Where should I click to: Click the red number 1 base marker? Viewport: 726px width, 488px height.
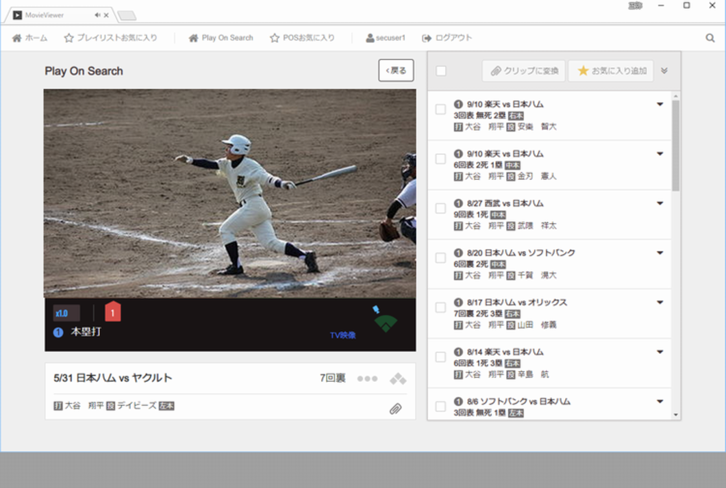pyautogui.click(x=113, y=313)
